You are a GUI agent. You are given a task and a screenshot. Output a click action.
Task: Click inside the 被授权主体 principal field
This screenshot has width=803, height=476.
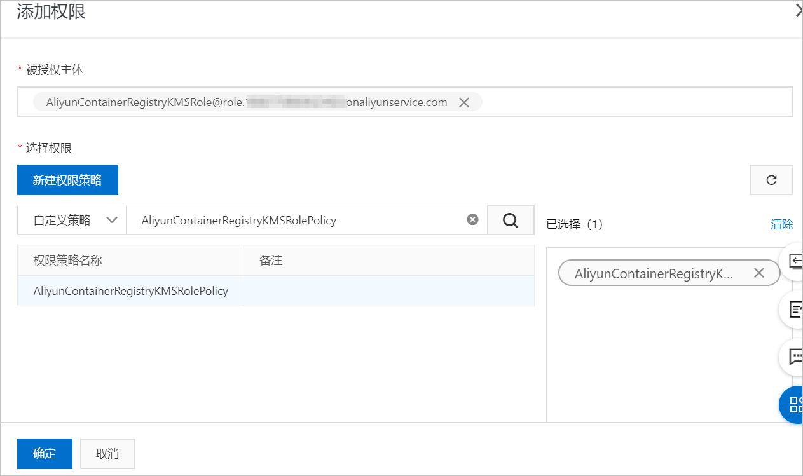click(405, 102)
